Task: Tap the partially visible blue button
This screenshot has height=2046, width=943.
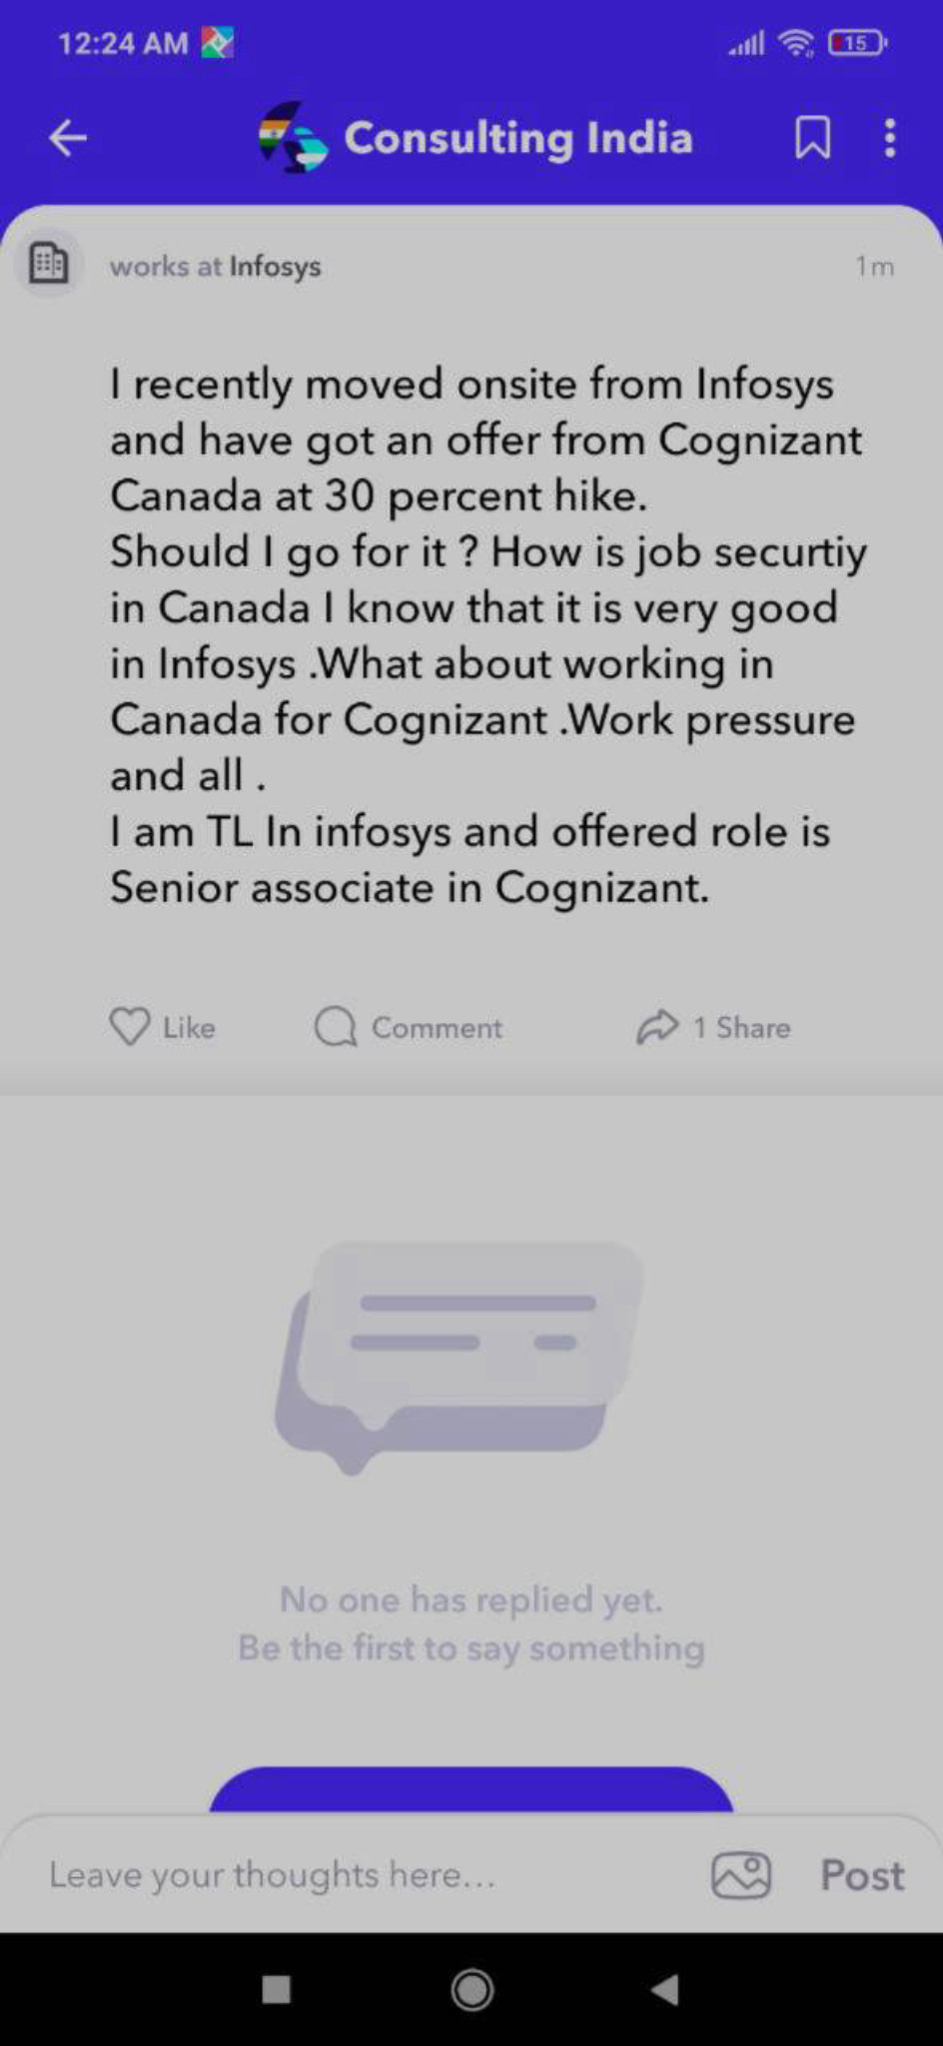Action: tap(471, 1790)
